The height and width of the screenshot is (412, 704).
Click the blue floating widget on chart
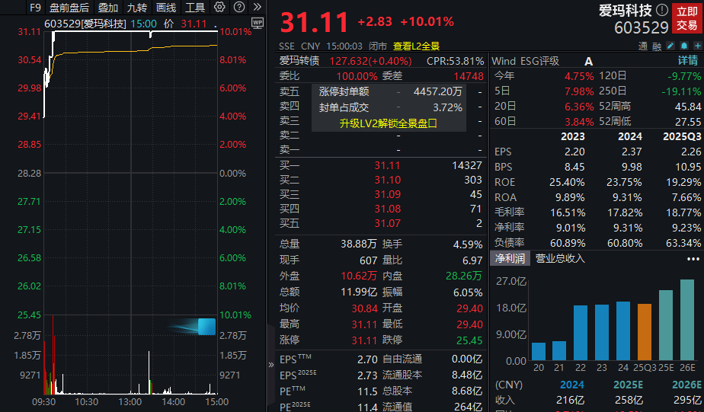[x=206, y=326]
